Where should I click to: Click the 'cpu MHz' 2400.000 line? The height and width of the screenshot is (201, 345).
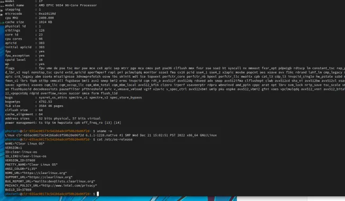tap(29, 18)
